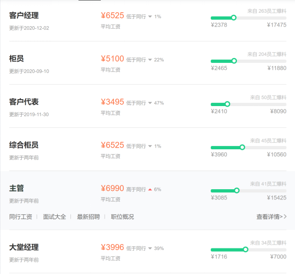Select the 客户代表 job row title
The width and height of the screenshot is (295, 274).
pos(24,102)
